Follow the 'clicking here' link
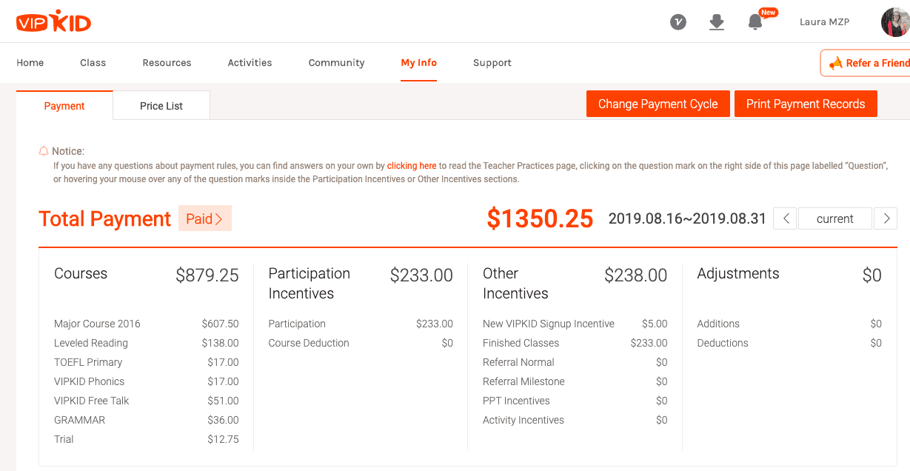This screenshot has height=471, width=910. tap(412, 166)
